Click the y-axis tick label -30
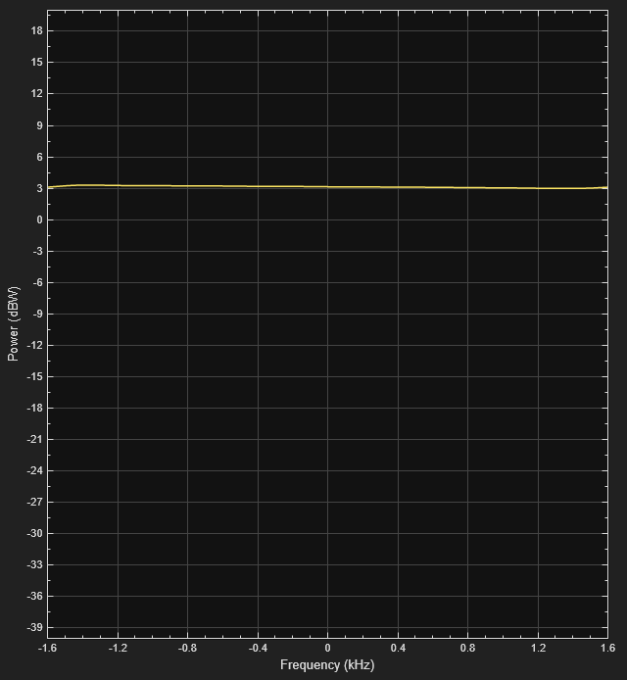This screenshot has height=680, width=627. click(35, 533)
